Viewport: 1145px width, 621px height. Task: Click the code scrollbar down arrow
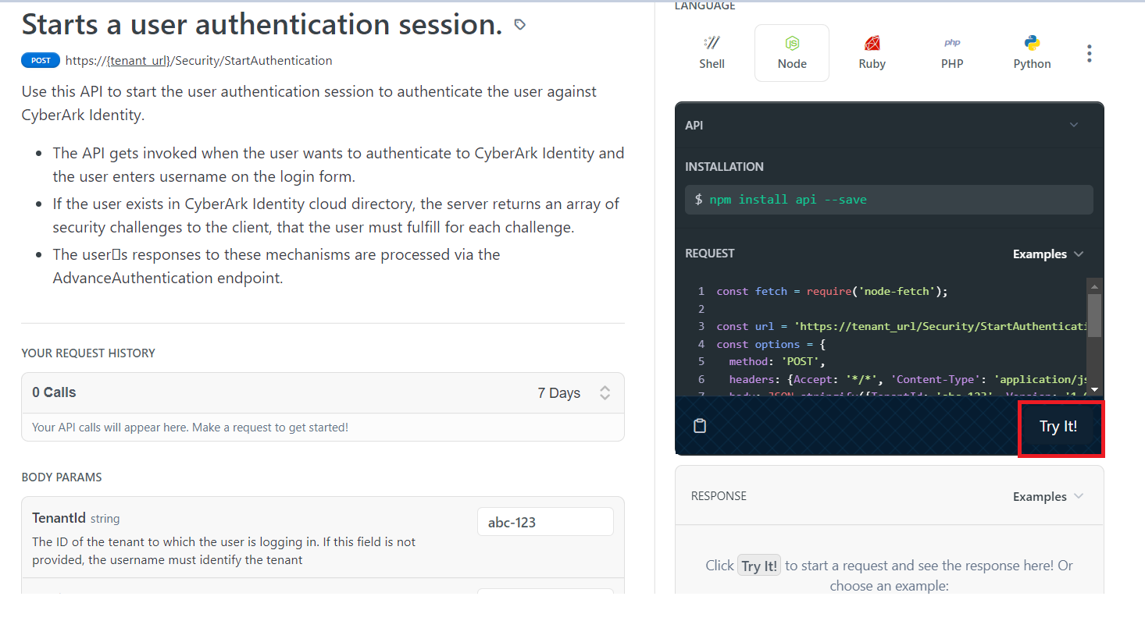point(1094,389)
